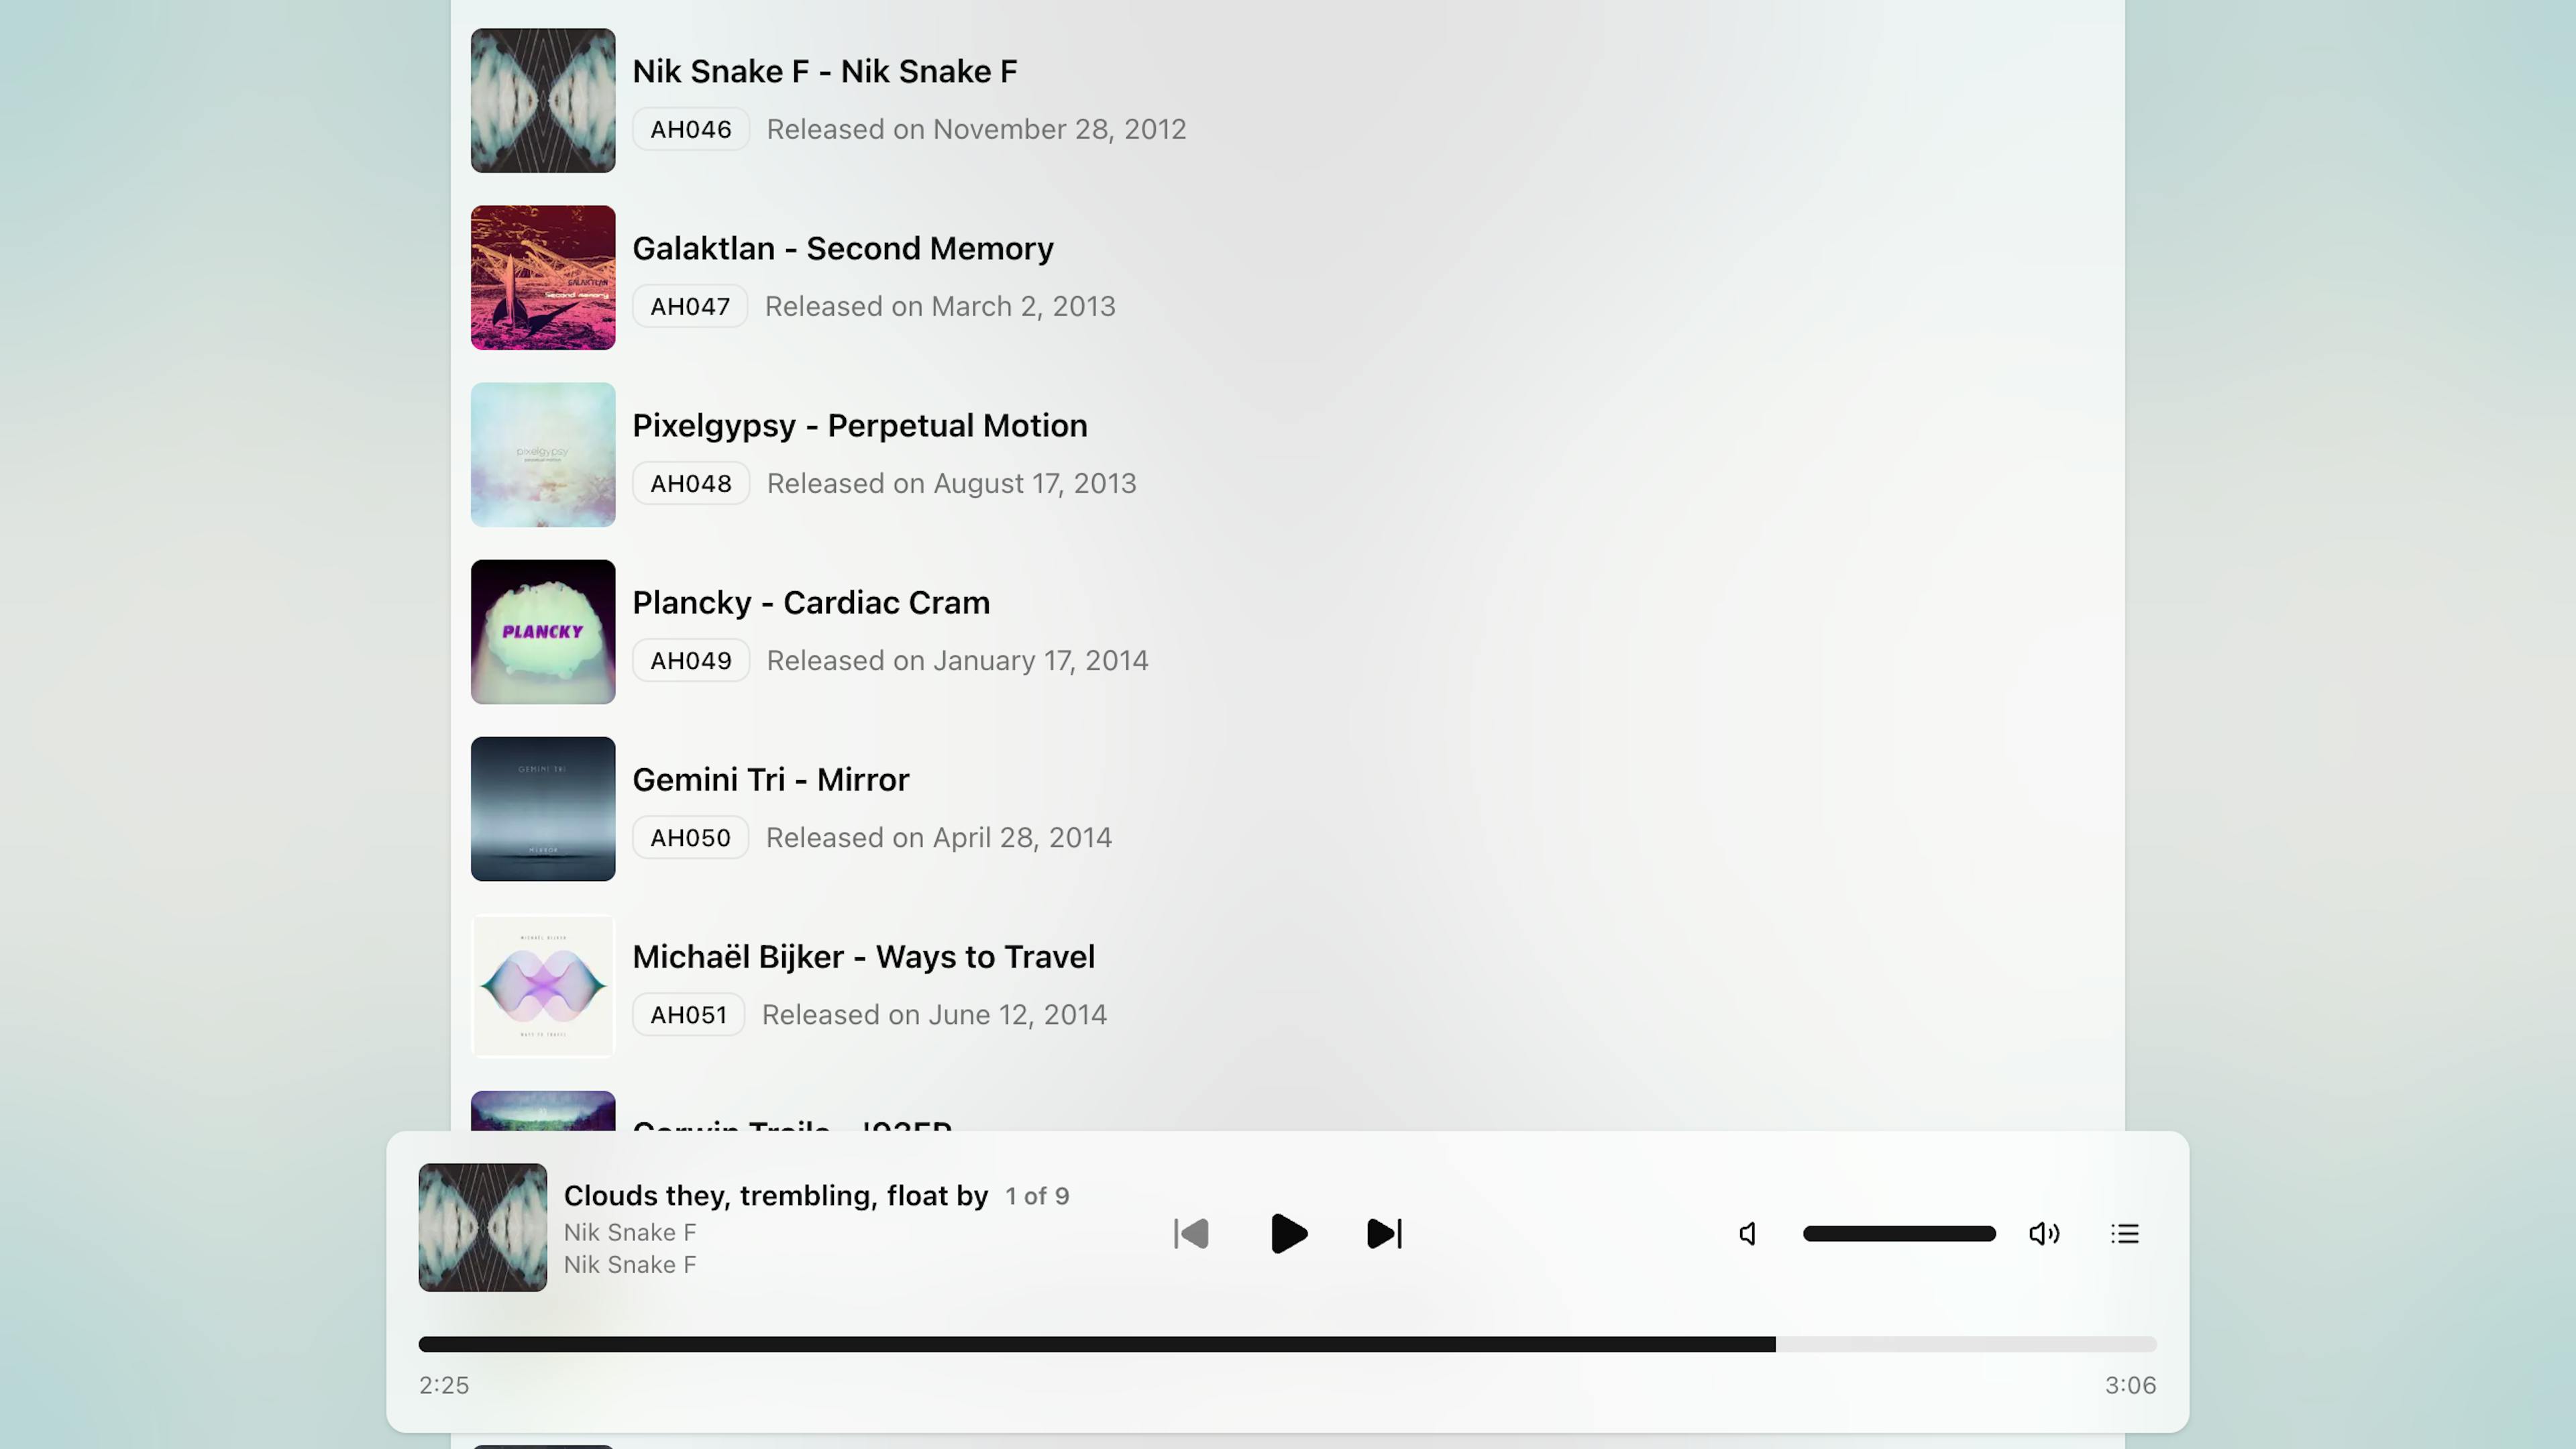
Task: Click the Pixelgypsy album cover
Action: [543, 454]
